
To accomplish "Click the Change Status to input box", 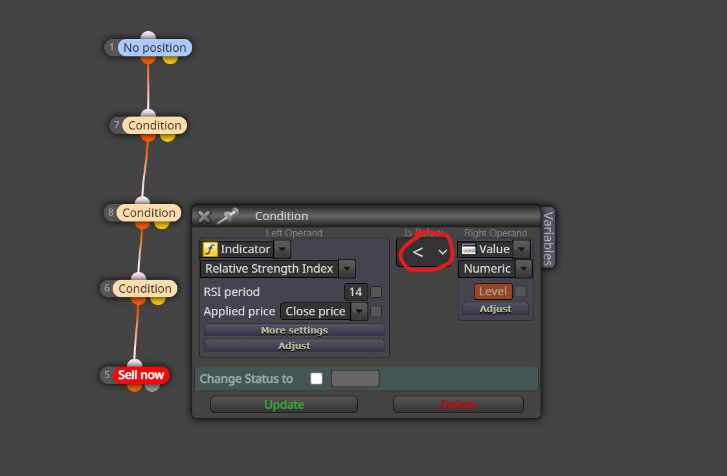I will [x=355, y=379].
